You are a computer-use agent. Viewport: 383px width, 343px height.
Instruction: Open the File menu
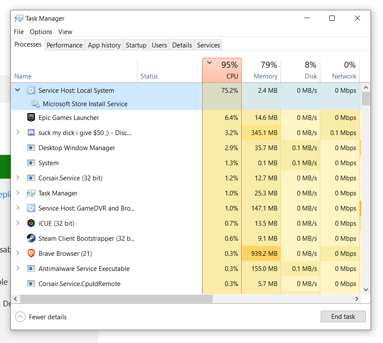point(19,32)
